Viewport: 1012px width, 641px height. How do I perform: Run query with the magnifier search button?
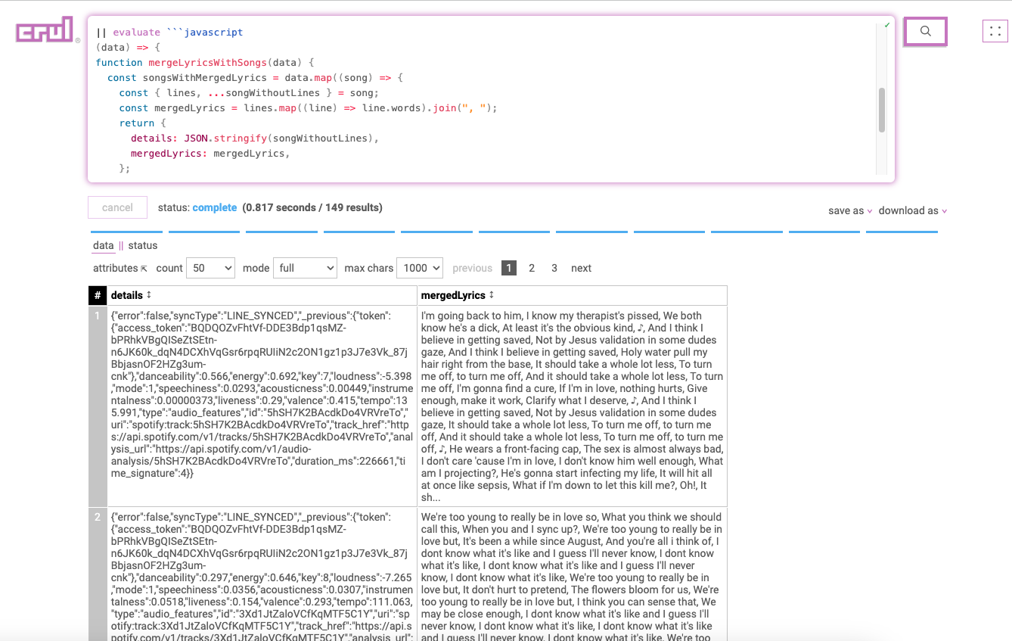point(925,31)
